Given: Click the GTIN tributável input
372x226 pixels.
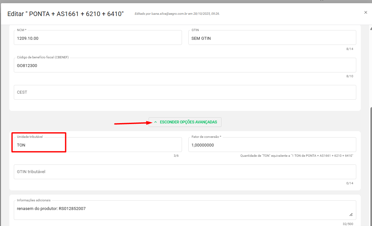Looking at the screenshot, I should [185, 172].
